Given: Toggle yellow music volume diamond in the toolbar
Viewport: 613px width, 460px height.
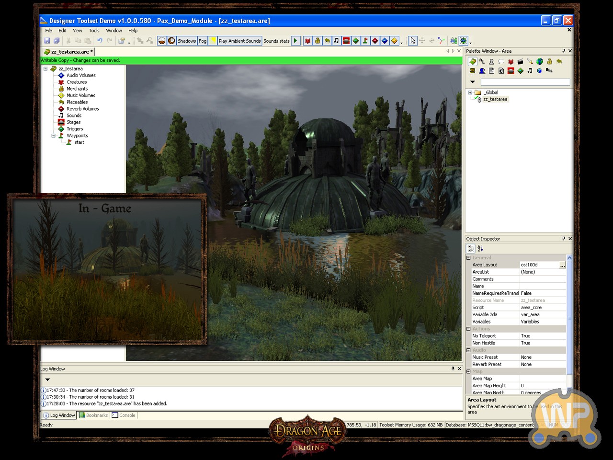Looking at the screenshot, I should pos(394,41).
